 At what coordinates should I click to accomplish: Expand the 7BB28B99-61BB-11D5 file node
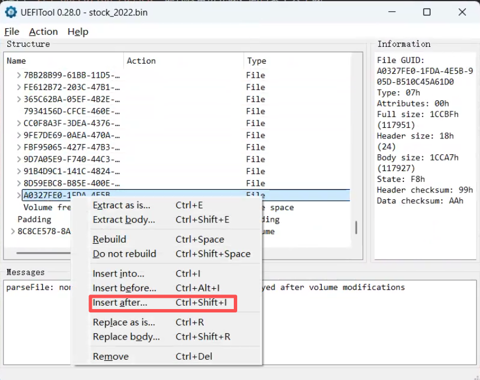pos(19,75)
